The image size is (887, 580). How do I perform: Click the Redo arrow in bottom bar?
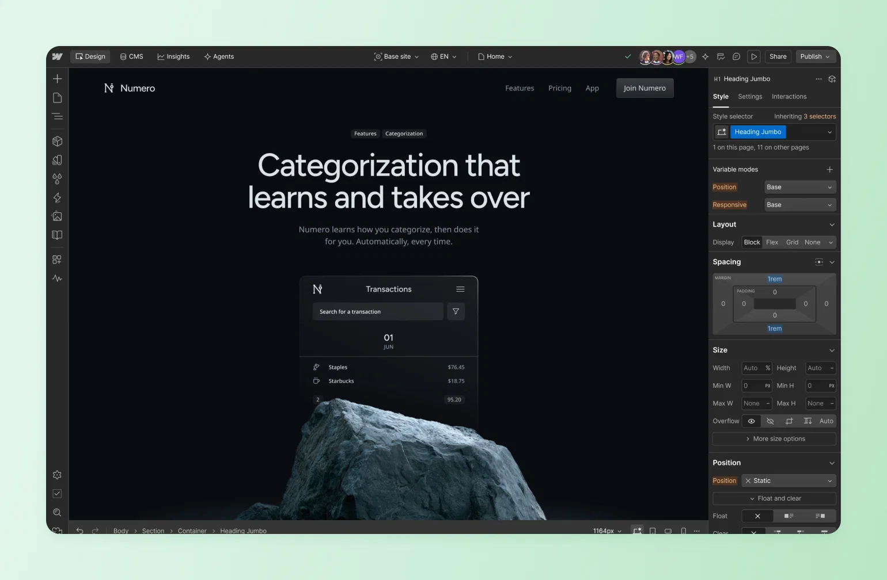click(x=95, y=531)
